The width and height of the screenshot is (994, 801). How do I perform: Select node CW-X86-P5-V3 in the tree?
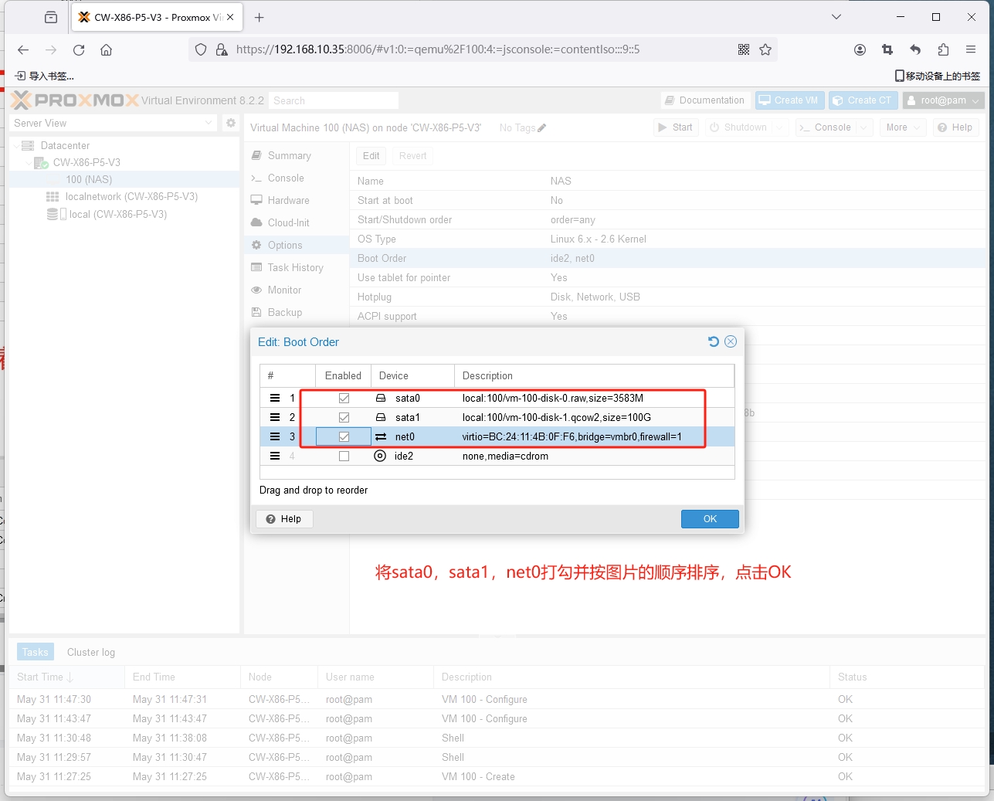click(87, 162)
